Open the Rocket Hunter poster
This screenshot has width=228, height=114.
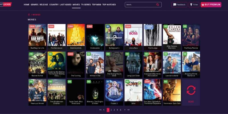tap(37, 65)
